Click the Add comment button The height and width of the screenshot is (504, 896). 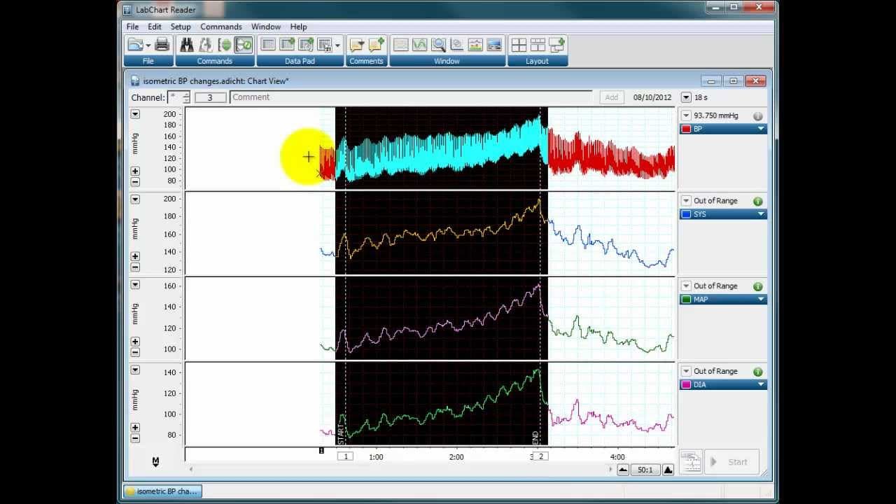point(611,97)
